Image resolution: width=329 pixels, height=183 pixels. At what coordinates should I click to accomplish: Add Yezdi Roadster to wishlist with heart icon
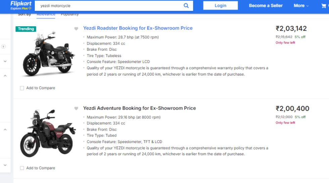(x=76, y=29)
